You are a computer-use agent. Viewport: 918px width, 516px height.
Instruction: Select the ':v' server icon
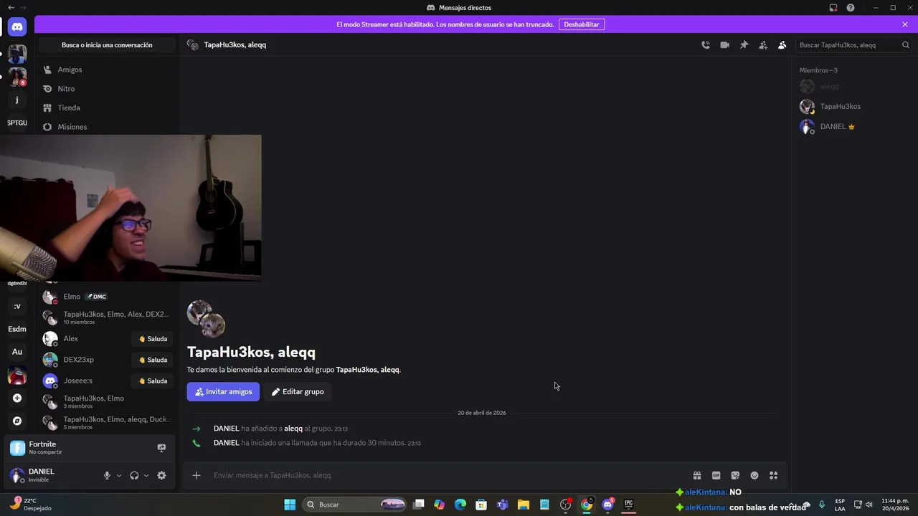pos(17,306)
